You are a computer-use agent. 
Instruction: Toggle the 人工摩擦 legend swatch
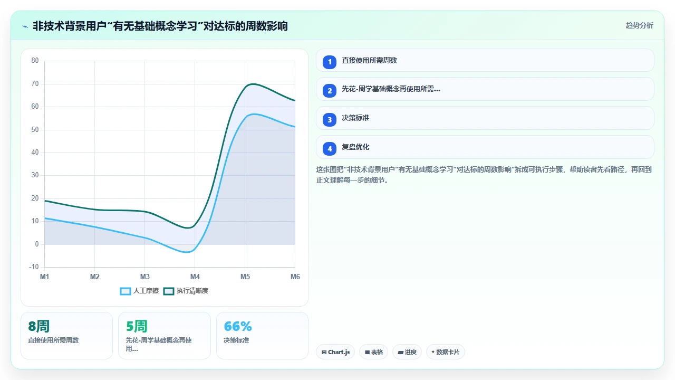pos(126,291)
